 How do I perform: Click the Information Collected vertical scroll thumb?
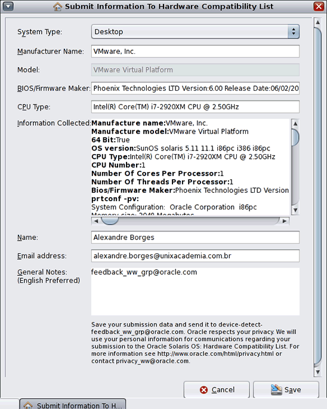[295, 137]
